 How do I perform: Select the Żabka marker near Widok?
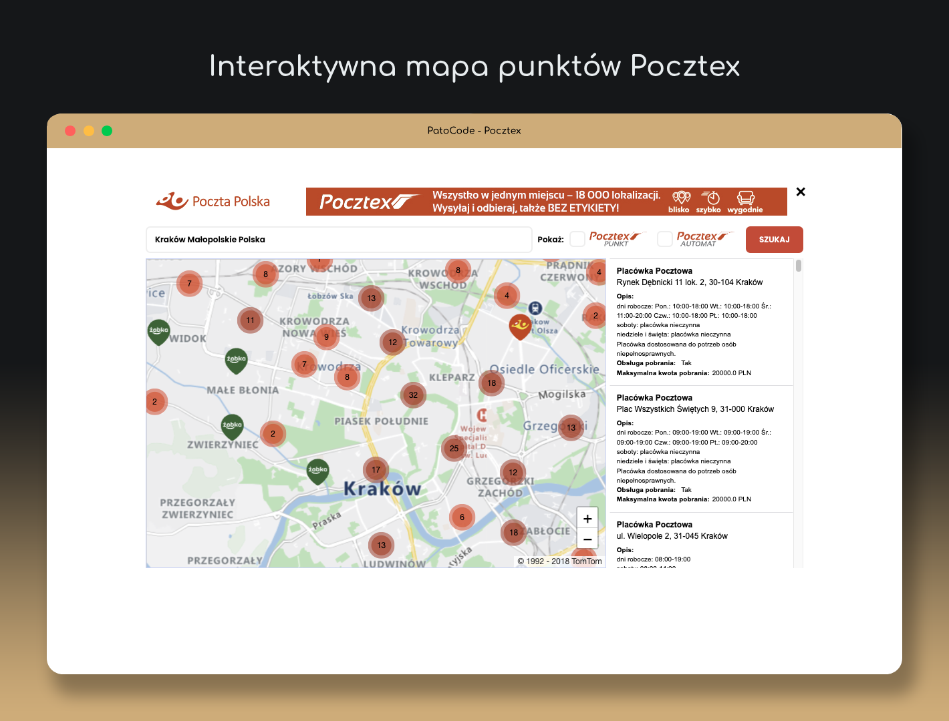coord(158,331)
